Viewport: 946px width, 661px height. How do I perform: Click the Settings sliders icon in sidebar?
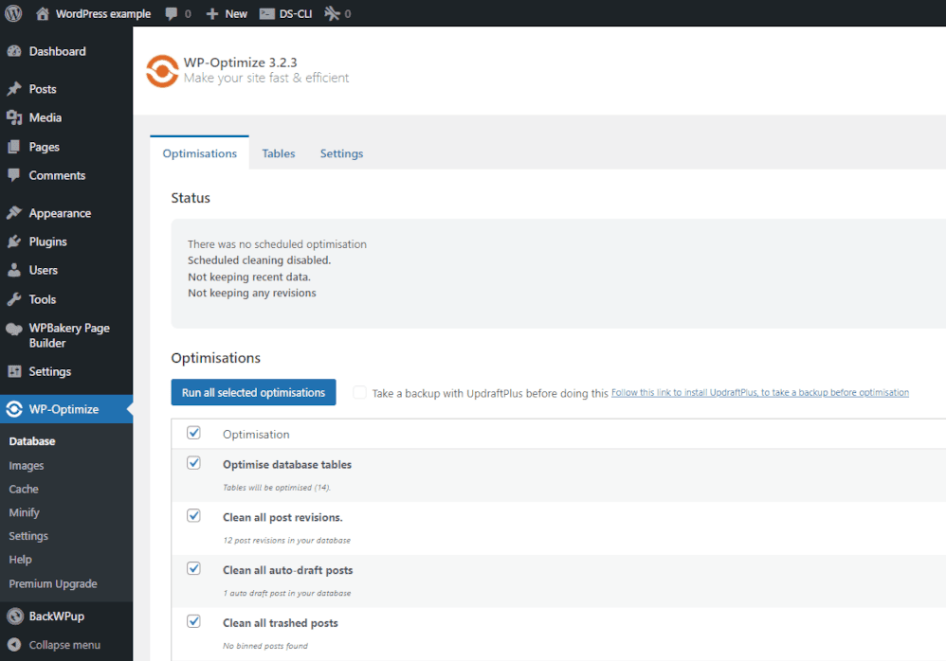[14, 371]
